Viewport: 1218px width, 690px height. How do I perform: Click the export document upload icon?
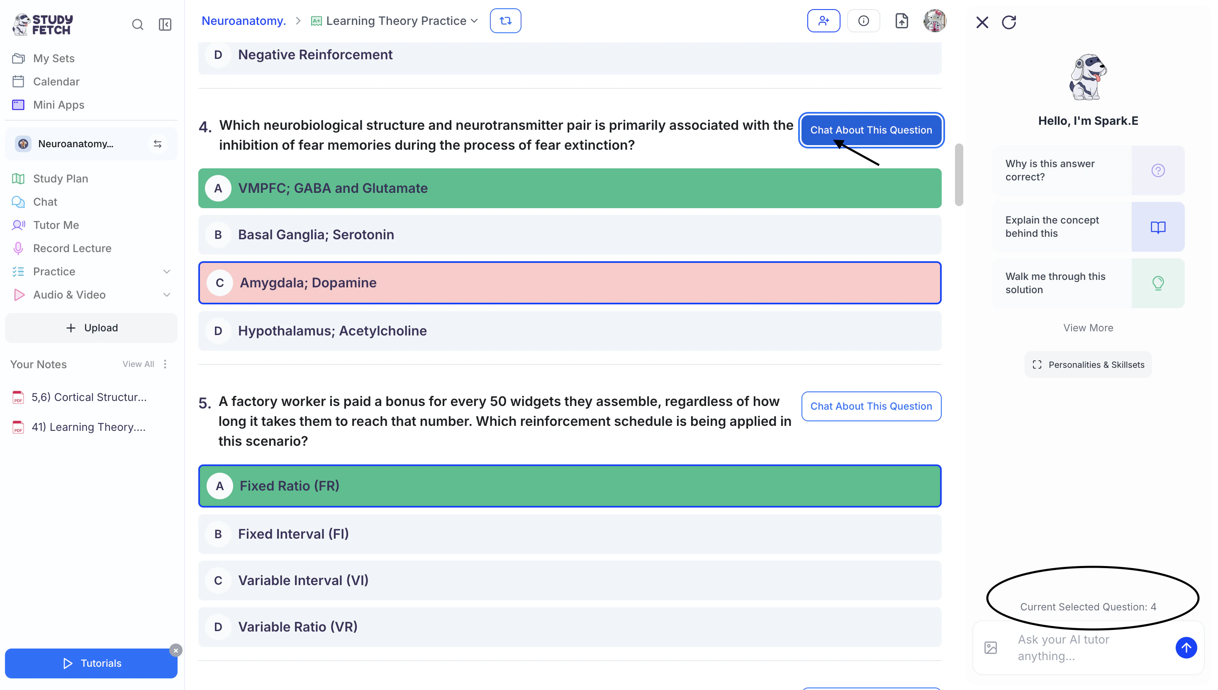(901, 21)
